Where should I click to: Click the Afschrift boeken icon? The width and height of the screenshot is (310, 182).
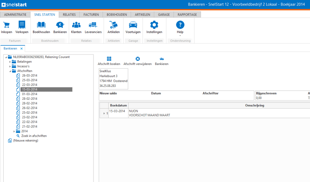click(109, 59)
